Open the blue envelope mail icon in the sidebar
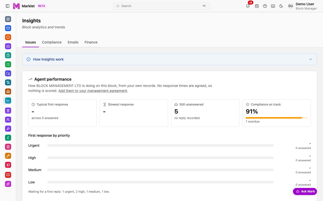Screen dimensions: 323x201 coord(8,28)
